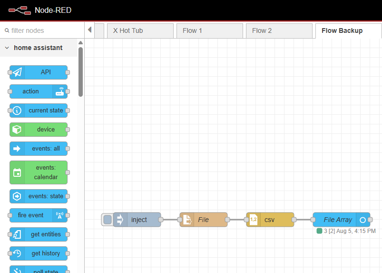382x273 pixels.
Task: Select the wire between csv and File Array
Action: click(304, 220)
